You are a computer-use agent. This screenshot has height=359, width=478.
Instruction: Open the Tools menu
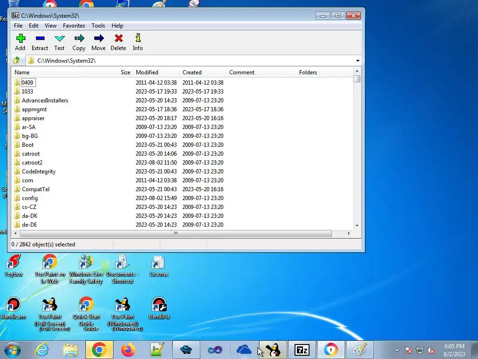tap(98, 26)
